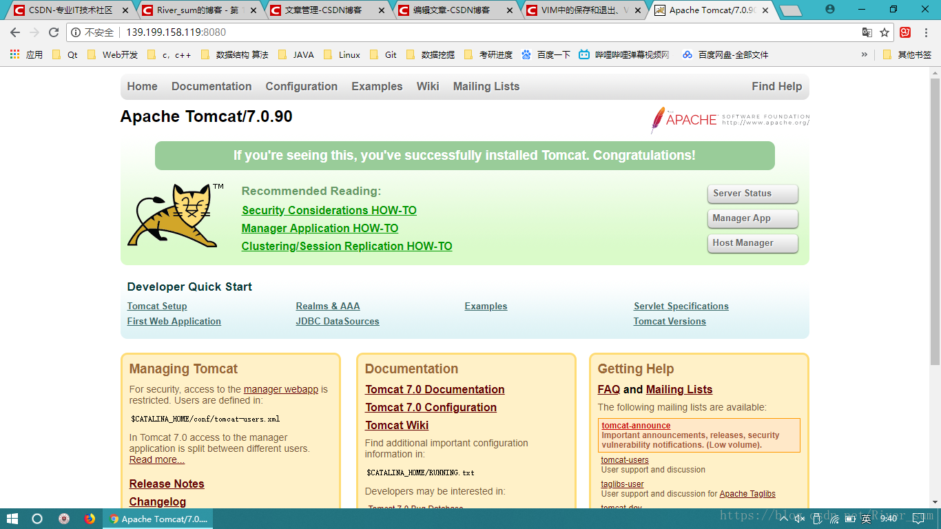Open the 考研进度 bookmarks folder
Screen dimensions: 941x529
(x=488, y=54)
